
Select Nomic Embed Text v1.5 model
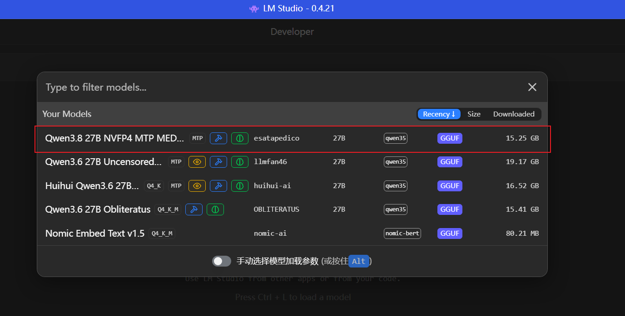(x=292, y=233)
